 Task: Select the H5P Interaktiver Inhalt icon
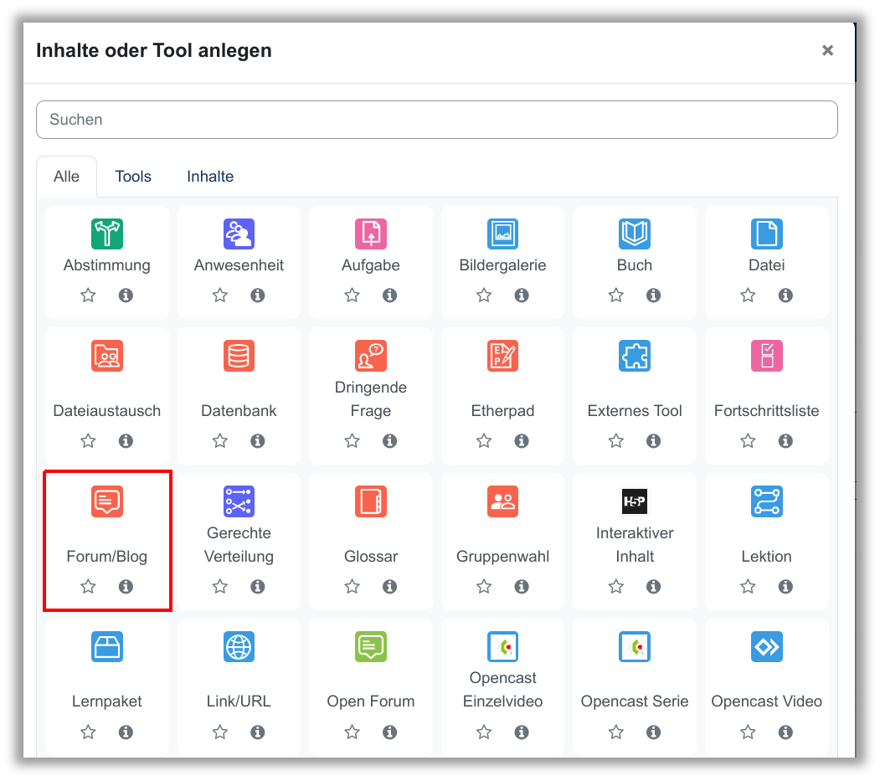(635, 501)
